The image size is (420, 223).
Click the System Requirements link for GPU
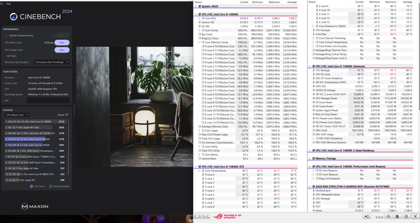[x=21, y=35]
